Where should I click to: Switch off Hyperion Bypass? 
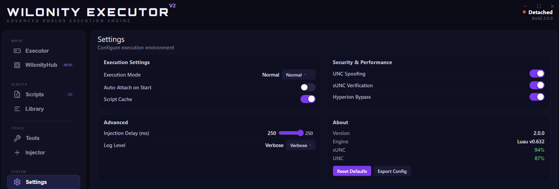click(537, 97)
